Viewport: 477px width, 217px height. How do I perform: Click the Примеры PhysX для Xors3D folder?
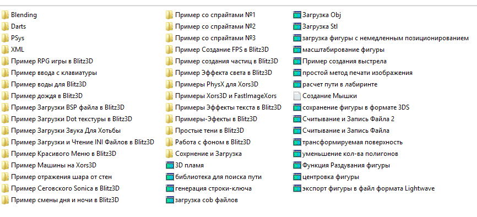pyautogui.click(x=212, y=84)
